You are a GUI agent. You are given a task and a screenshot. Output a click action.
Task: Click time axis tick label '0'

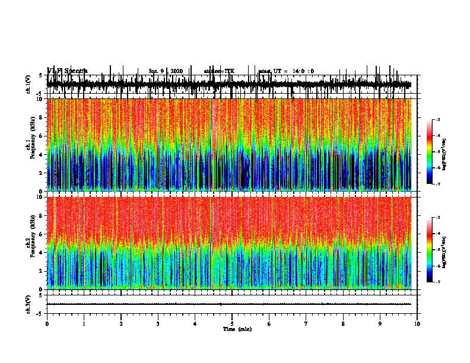47,324
